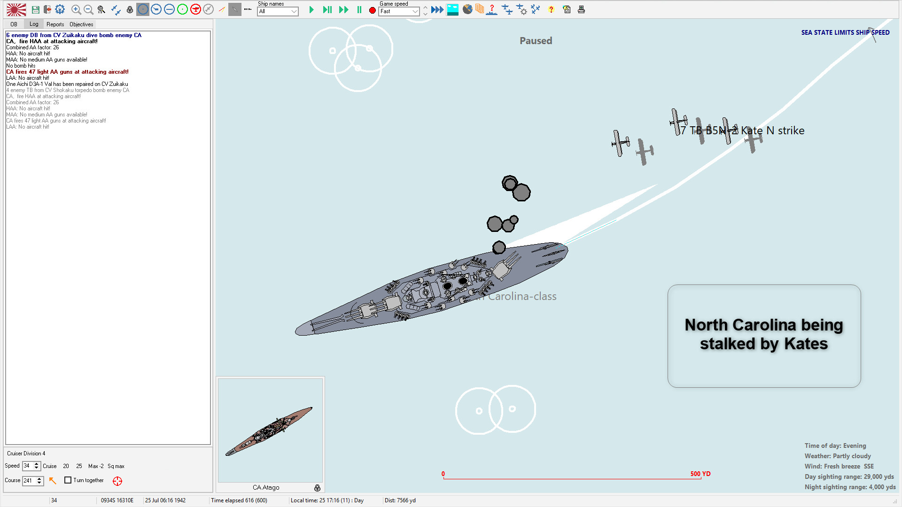The image size is (902, 507).
Task: Toggle the padlock on the CA Atago panel
Action: click(317, 488)
